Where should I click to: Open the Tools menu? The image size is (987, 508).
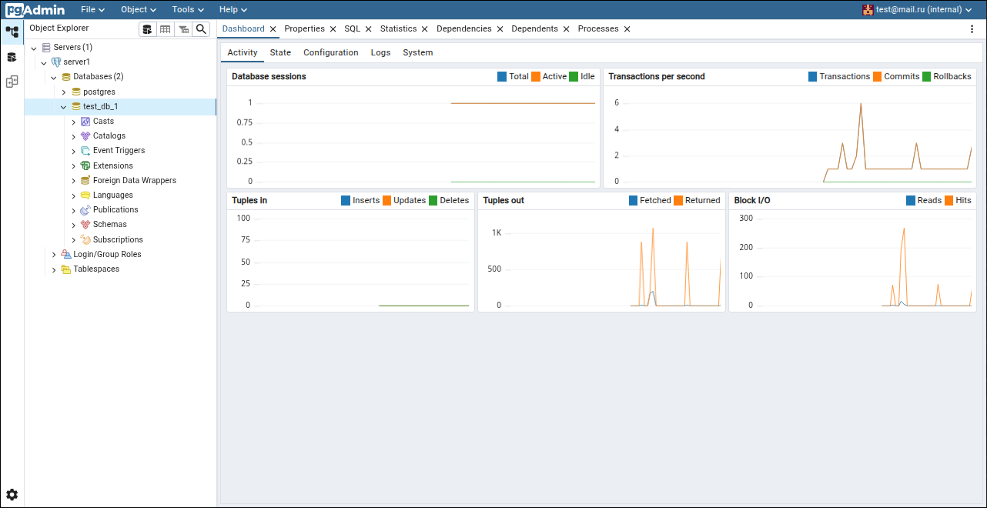click(x=188, y=9)
